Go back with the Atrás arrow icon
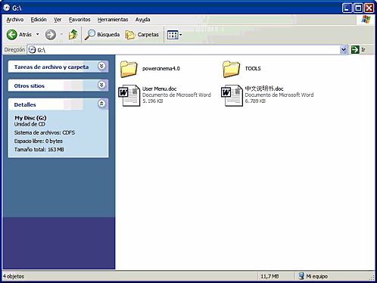The width and height of the screenshot is (377, 283). coord(11,35)
